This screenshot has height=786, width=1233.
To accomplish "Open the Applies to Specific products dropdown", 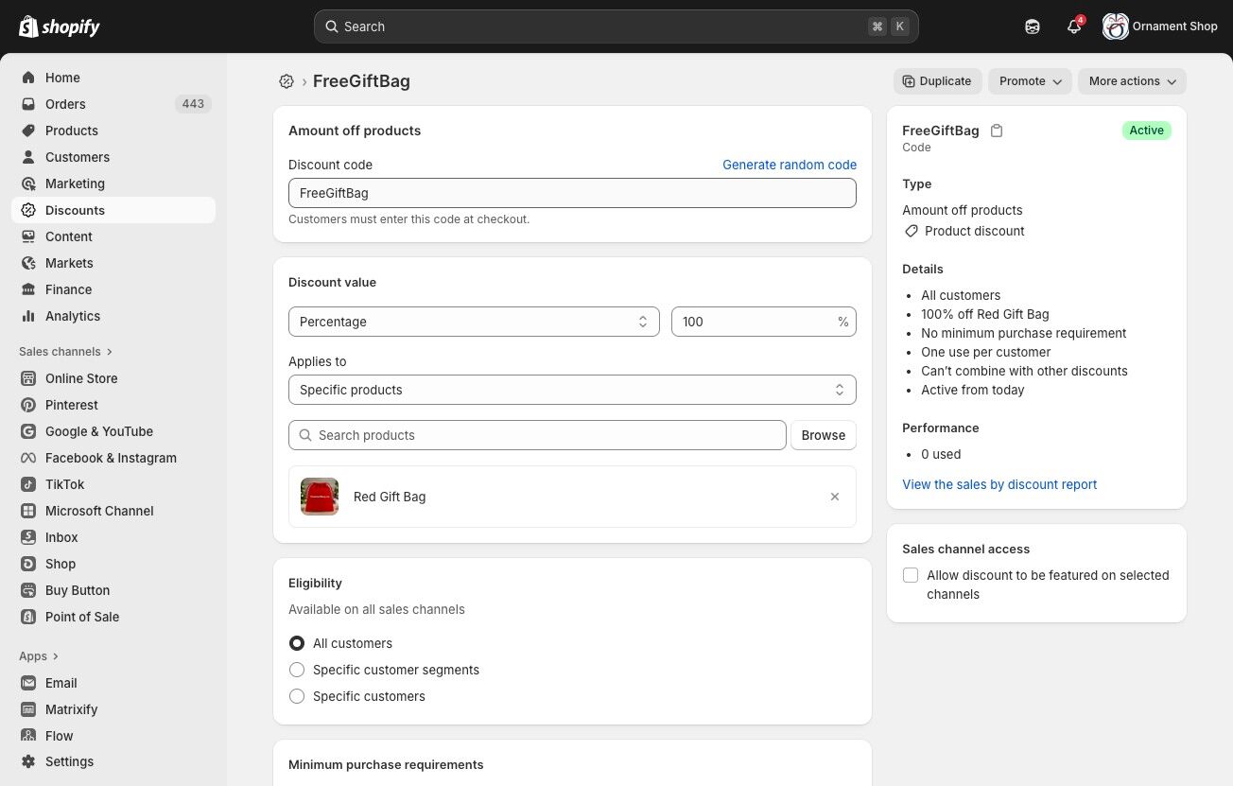I will [572, 390].
